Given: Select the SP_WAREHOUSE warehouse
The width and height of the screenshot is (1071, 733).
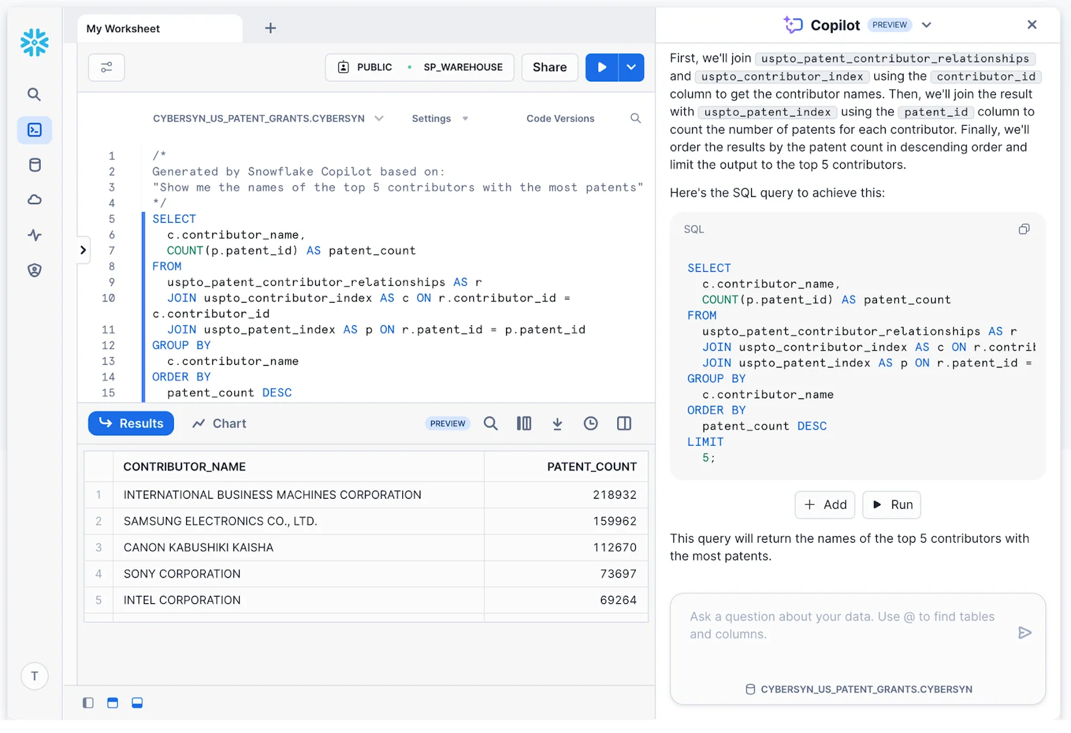Looking at the screenshot, I should (x=463, y=67).
